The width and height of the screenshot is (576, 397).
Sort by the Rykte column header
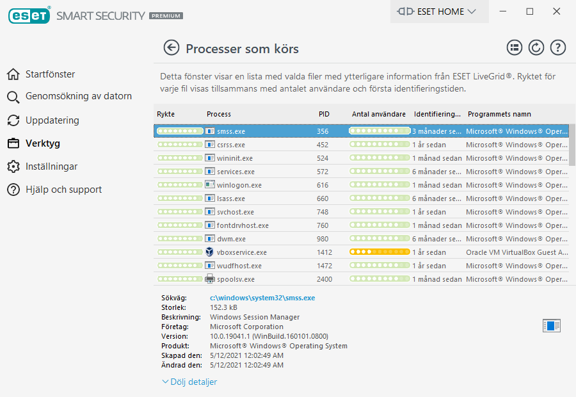click(166, 114)
